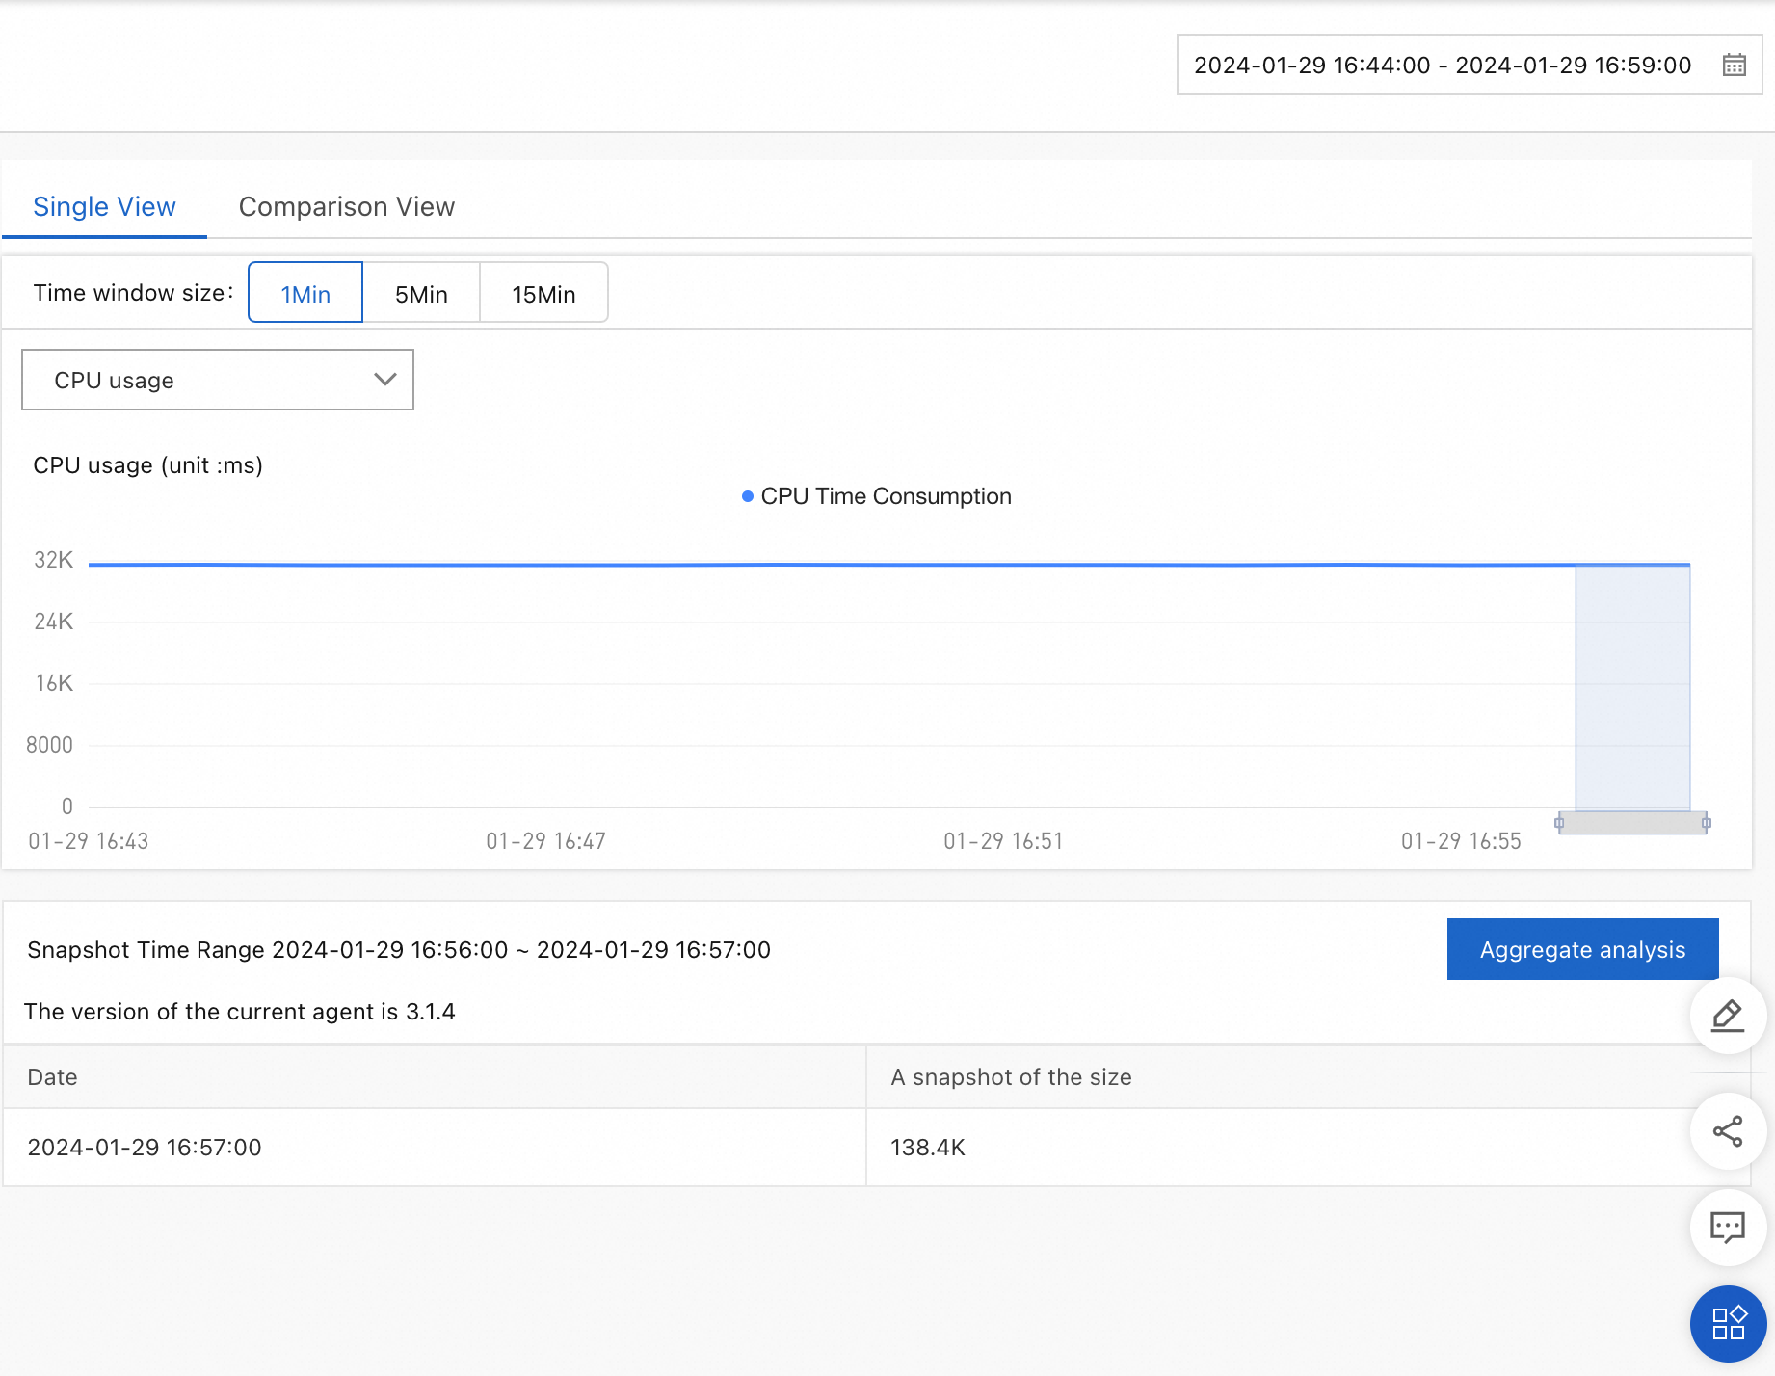Click the left handle of the chart range slider
The width and height of the screenshot is (1775, 1376).
pos(1559,823)
